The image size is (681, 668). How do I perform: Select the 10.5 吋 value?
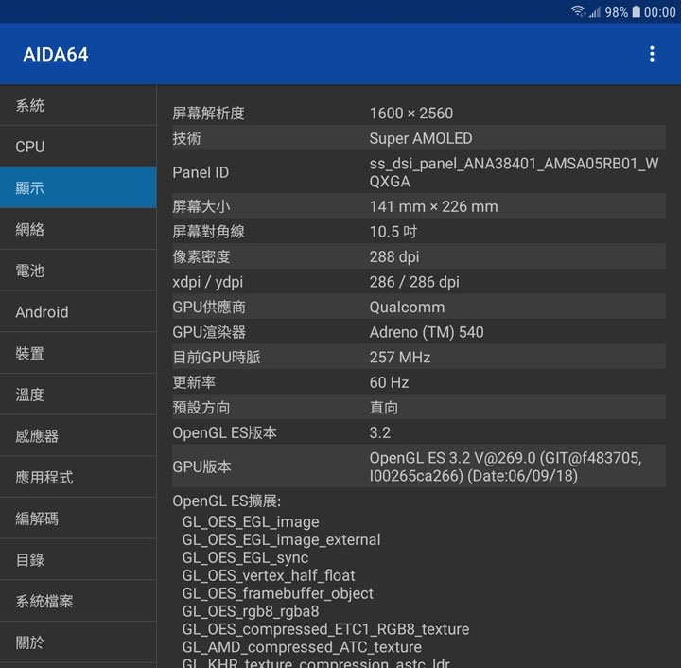(393, 232)
